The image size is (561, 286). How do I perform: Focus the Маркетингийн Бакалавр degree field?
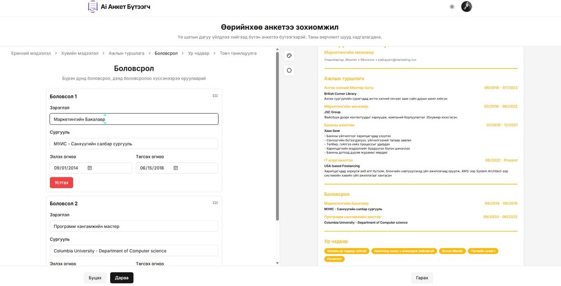(x=134, y=119)
